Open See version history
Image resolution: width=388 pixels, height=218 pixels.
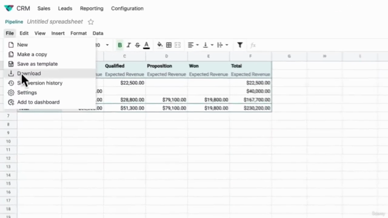pos(50,83)
